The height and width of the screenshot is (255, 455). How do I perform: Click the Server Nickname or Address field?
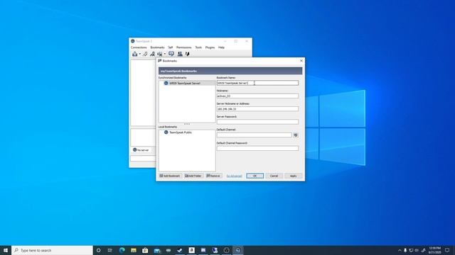point(257,109)
